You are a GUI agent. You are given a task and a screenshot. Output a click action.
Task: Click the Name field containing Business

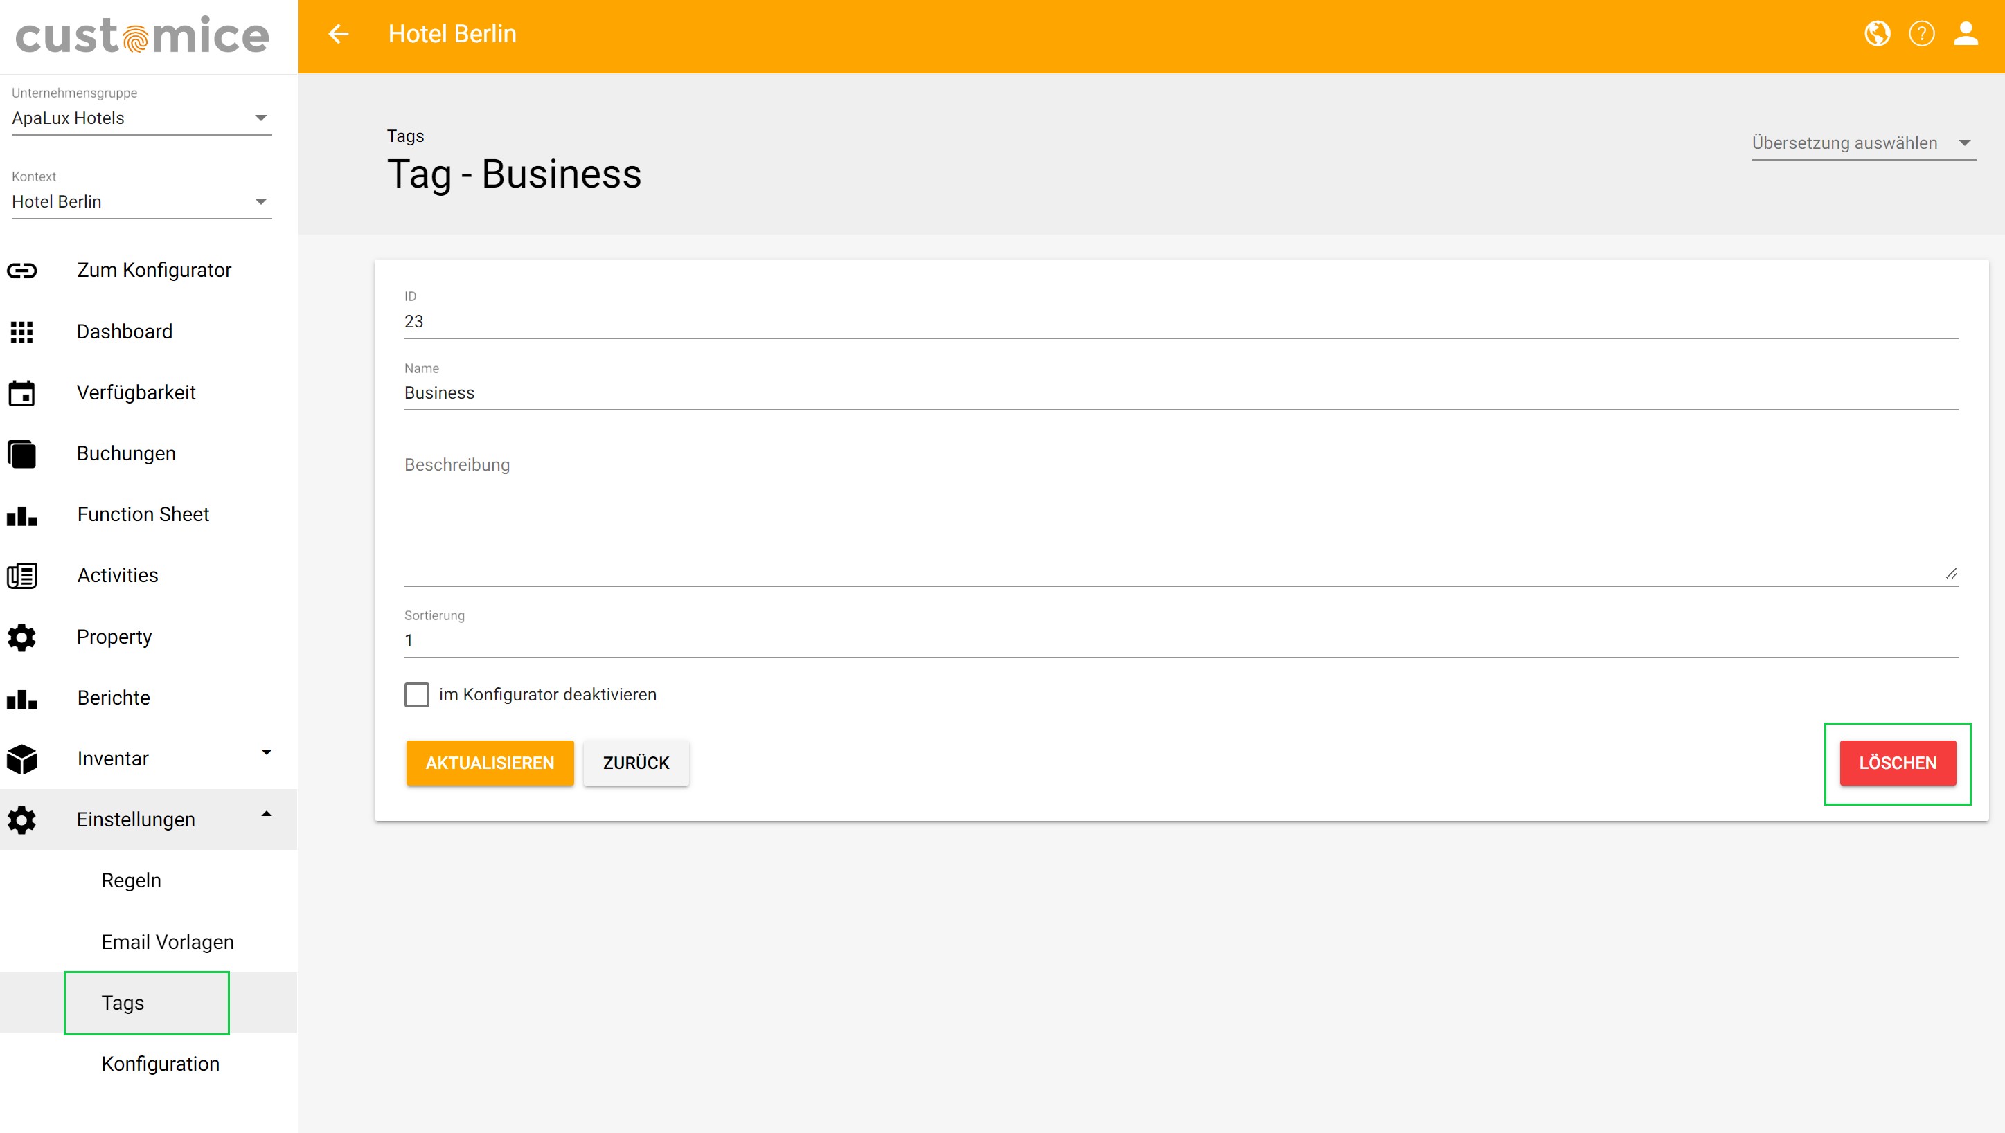click(1180, 393)
